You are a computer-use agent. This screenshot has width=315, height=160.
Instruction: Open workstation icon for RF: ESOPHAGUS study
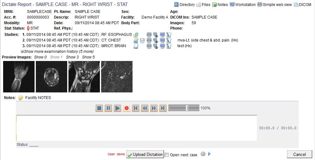pos(162,35)
